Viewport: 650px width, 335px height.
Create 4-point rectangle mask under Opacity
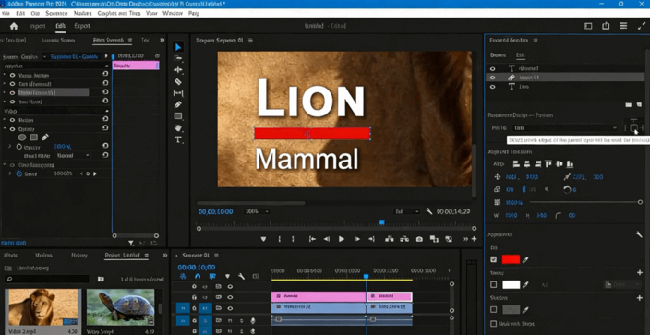(34, 138)
